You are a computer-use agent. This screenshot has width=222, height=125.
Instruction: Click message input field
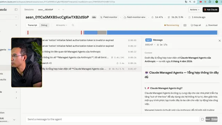coord(112,119)
